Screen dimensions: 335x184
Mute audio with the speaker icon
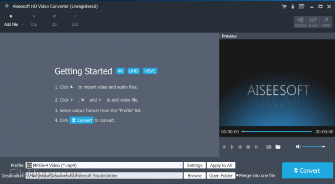tap(298, 147)
